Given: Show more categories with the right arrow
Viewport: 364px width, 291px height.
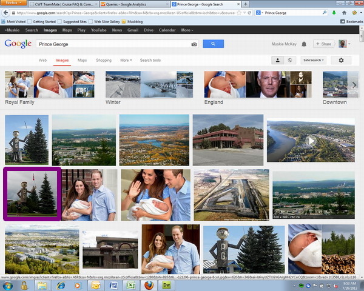Looking at the screenshot, I should tap(354, 85).
